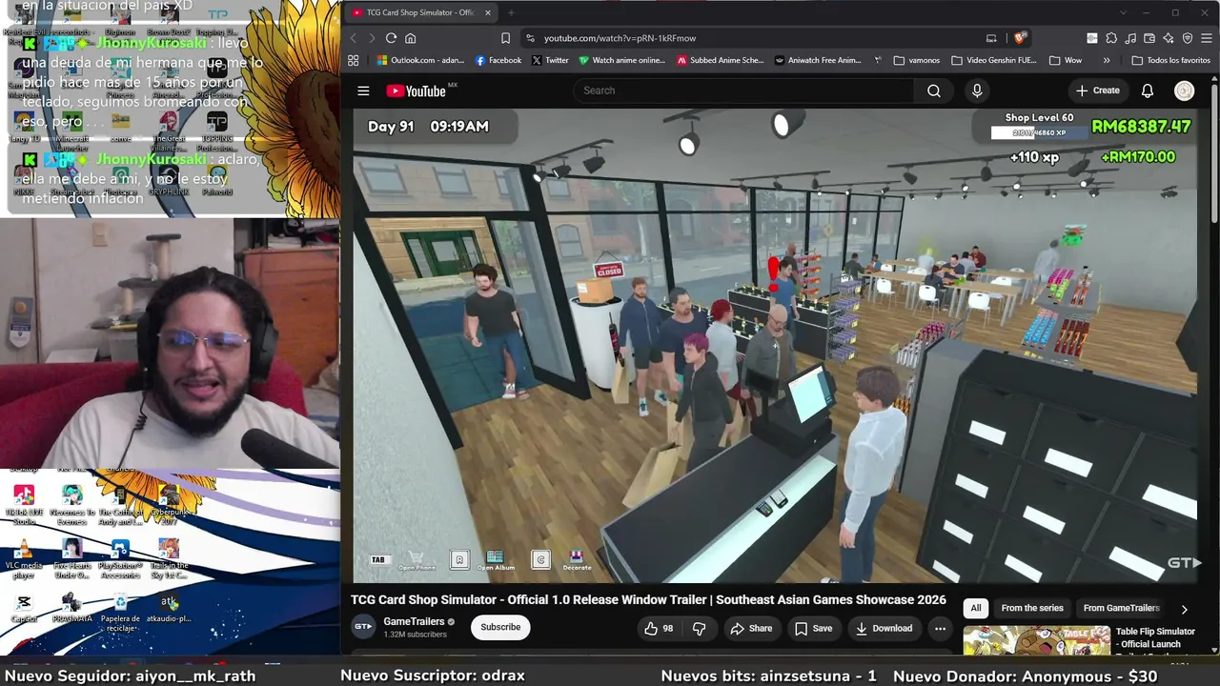This screenshot has width=1220, height=686.
Task: Select the CapCut desktop icon
Action: pyautogui.click(x=24, y=608)
